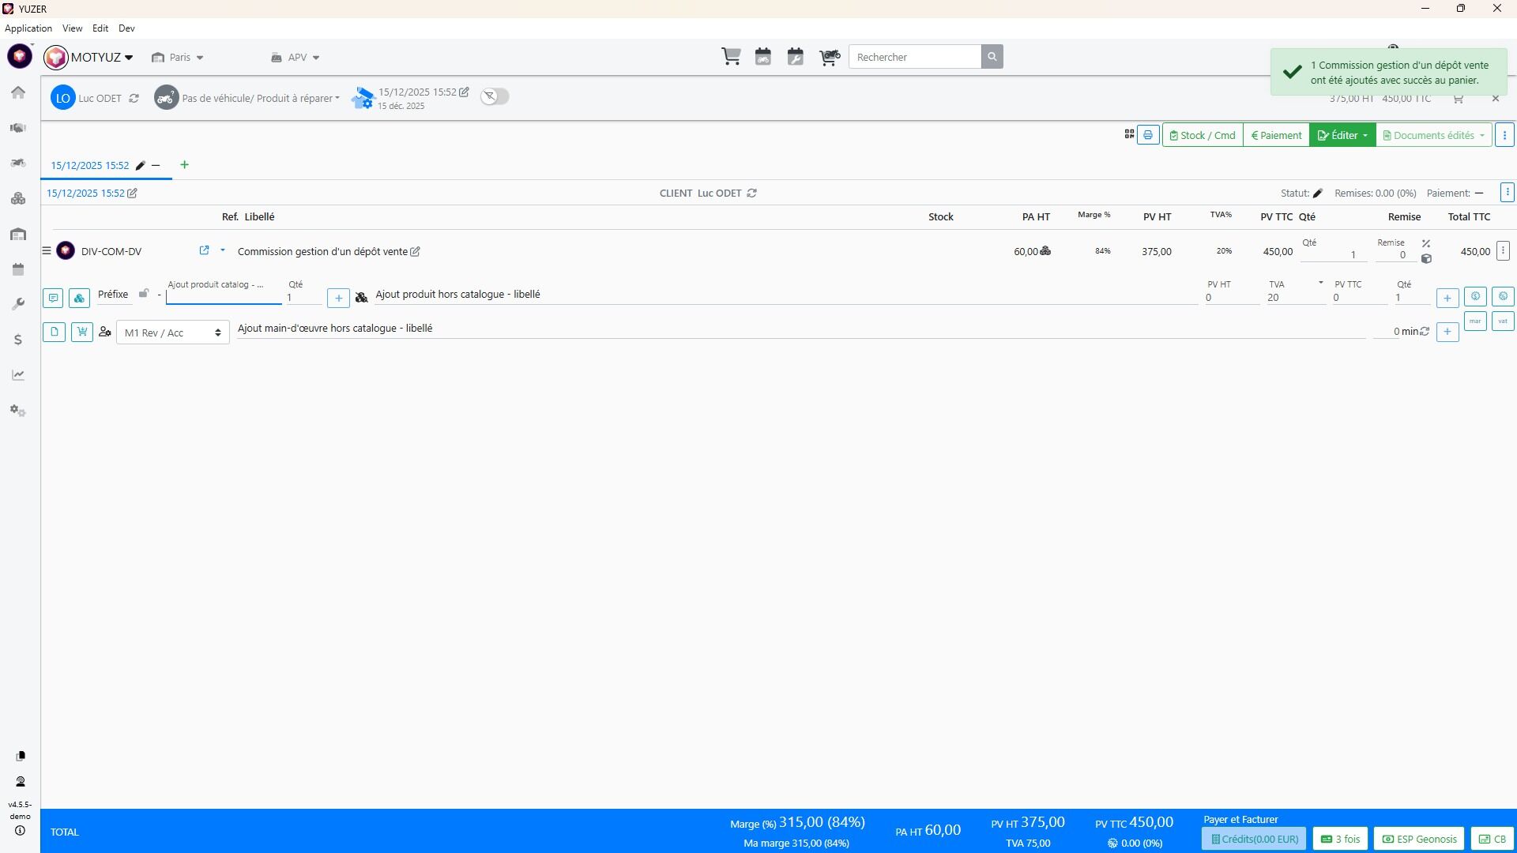Click the Stock / Cmd button

[1203, 135]
